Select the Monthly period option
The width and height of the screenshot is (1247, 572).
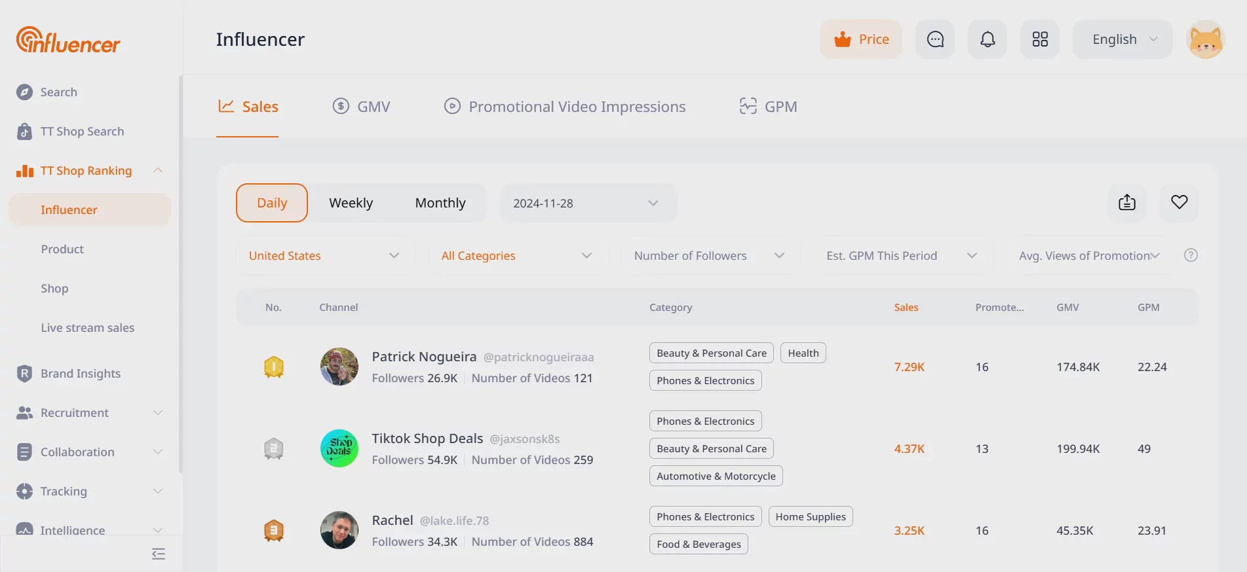(440, 203)
